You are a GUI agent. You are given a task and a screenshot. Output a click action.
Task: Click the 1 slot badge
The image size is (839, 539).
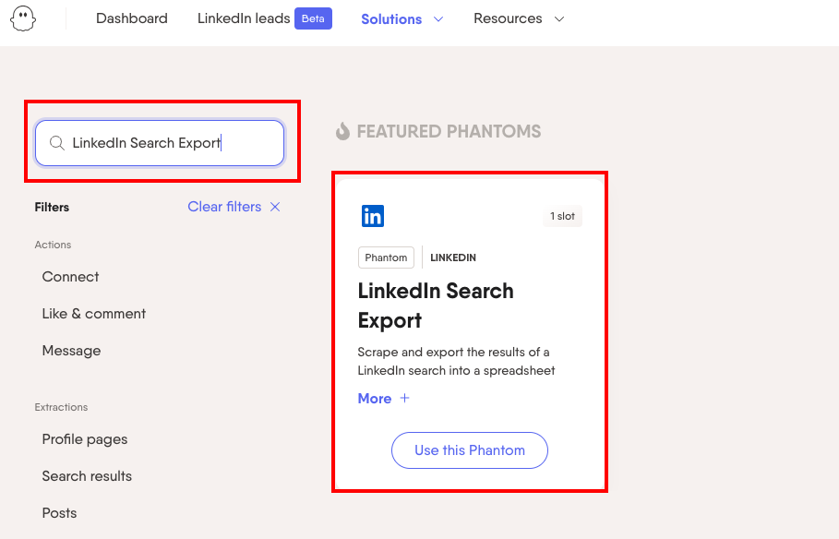pos(562,216)
